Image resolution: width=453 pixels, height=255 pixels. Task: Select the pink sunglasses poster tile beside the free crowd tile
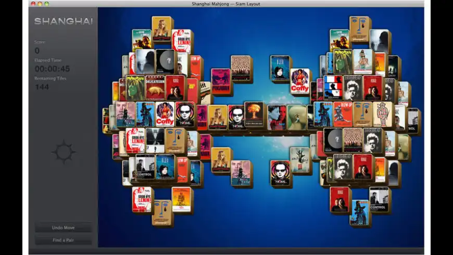click(221, 81)
